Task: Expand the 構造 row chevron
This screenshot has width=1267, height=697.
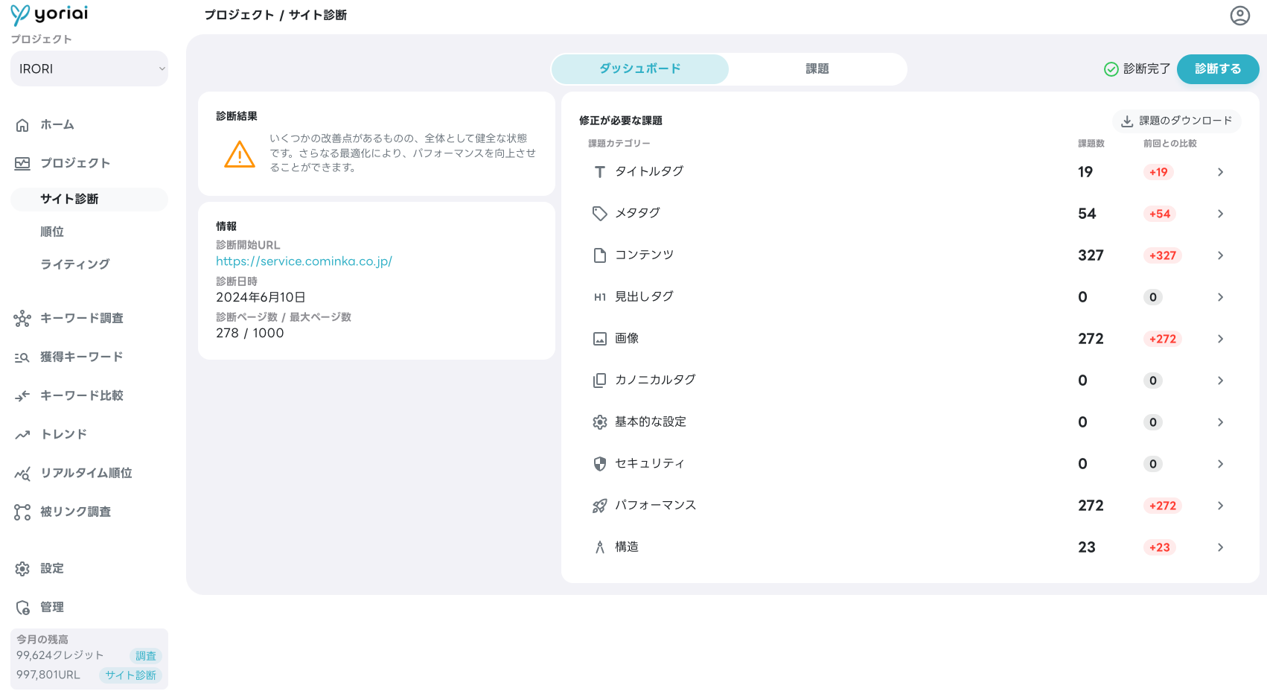Action: (x=1220, y=547)
